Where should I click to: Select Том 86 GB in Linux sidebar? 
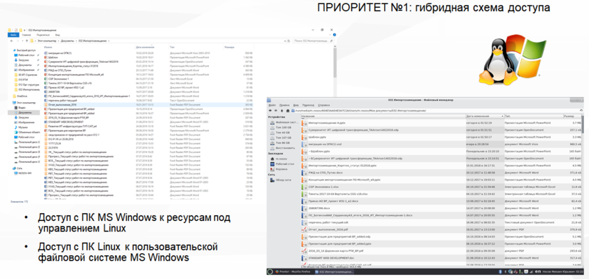280,143
